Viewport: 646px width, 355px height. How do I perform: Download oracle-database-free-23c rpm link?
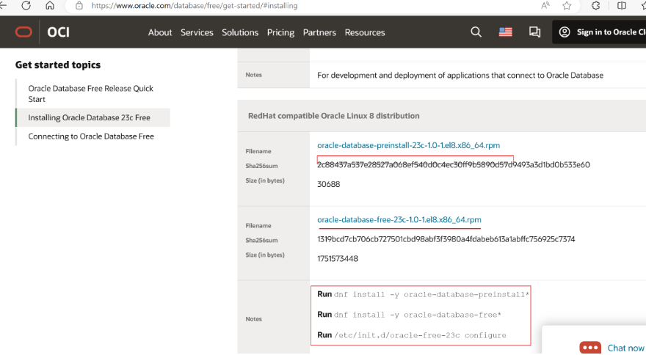[399, 219]
